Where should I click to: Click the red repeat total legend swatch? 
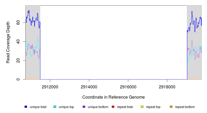113,107
